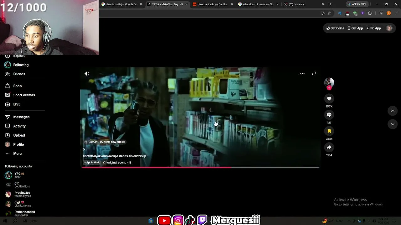Open Friends in the TikTok sidebar
This screenshot has width=401, height=225.
click(15, 74)
